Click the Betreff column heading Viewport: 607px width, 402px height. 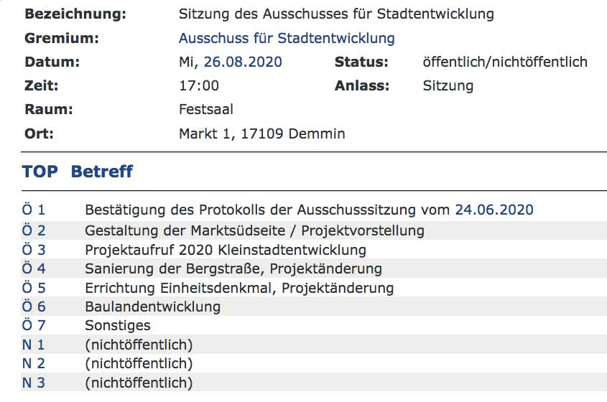click(x=101, y=172)
